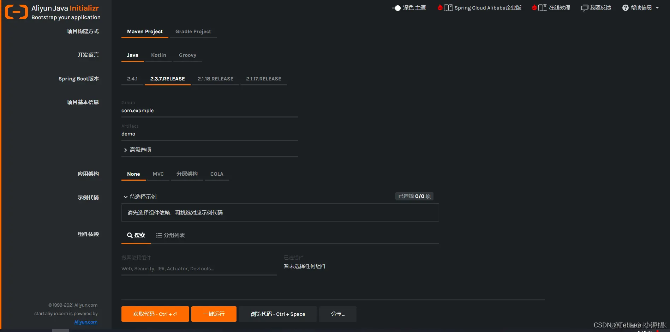This screenshot has height=332, width=670.
Task: Choose Groovy as the language
Action: pyautogui.click(x=187, y=55)
